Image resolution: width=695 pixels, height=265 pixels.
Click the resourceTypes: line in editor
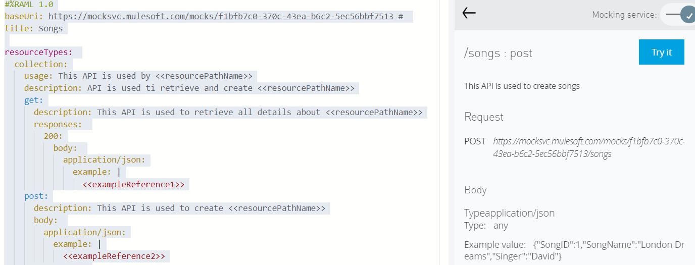pyautogui.click(x=39, y=52)
